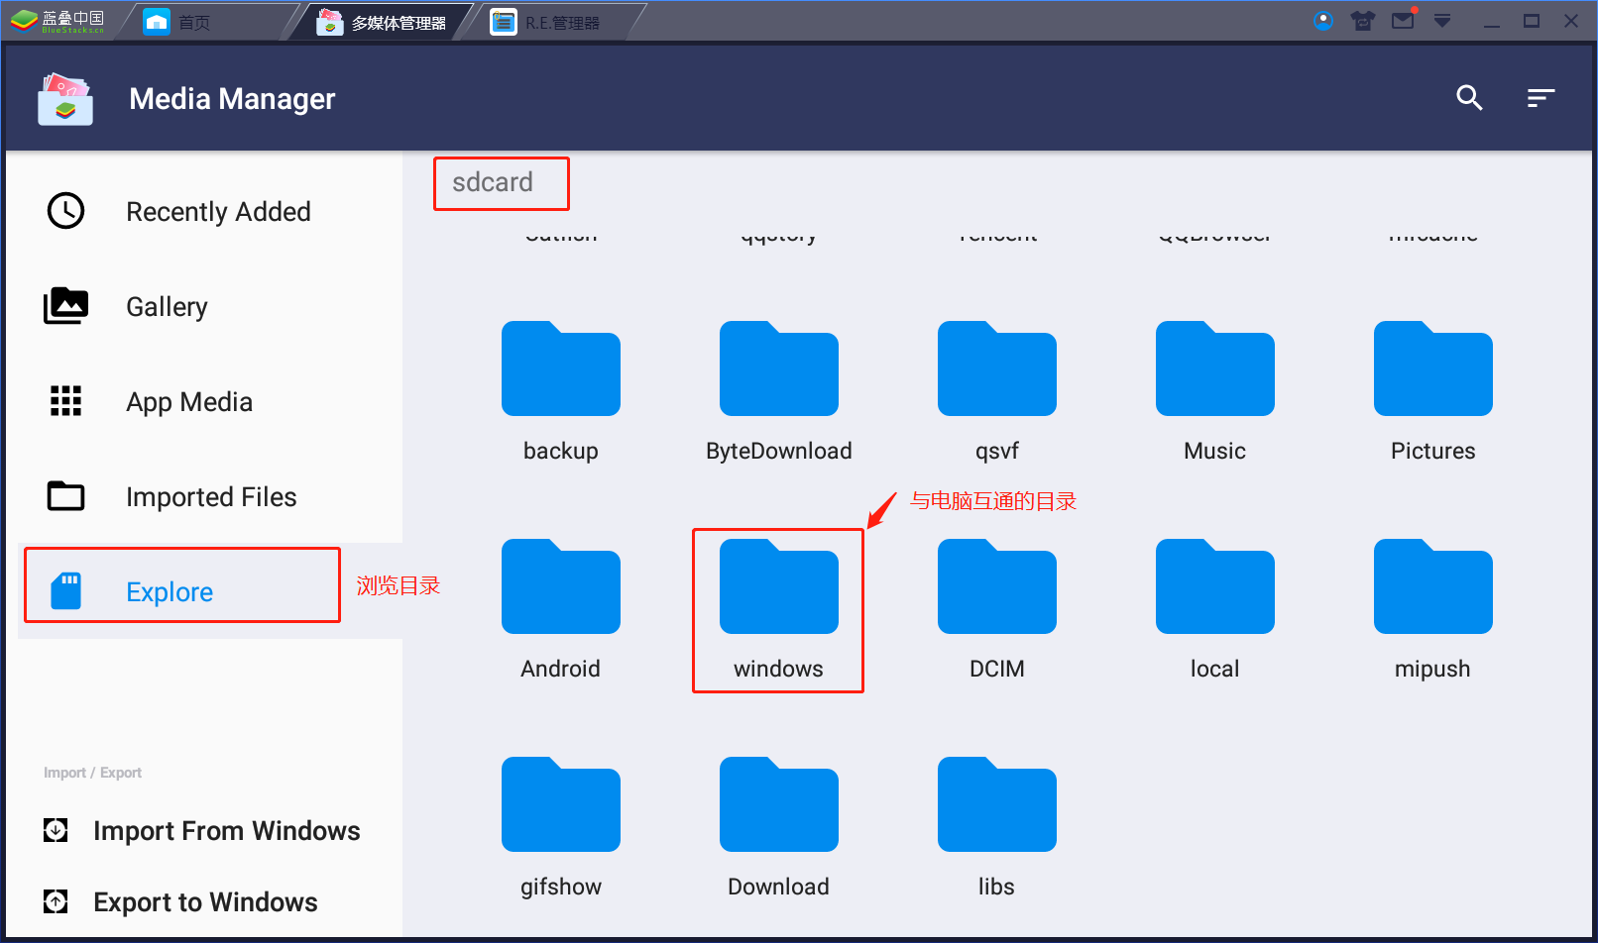Viewport: 1598px width, 943px height.
Task: Open the Music folder
Action: tap(1214, 391)
